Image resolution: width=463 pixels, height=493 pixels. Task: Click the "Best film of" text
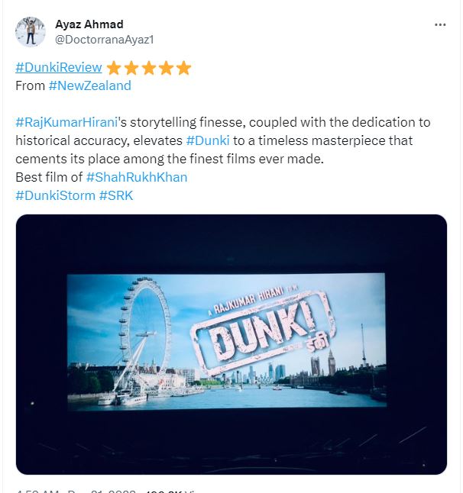point(49,177)
